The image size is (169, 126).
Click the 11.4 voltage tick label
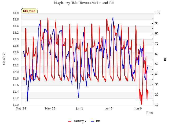(x=16, y=92)
